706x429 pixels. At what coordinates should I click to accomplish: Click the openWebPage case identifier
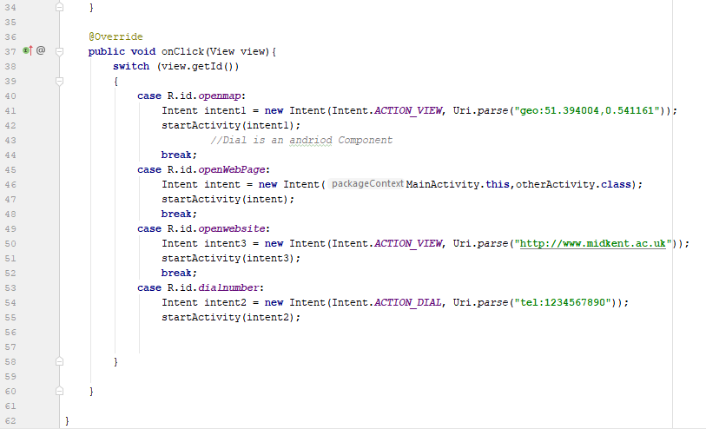(x=232, y=169)
